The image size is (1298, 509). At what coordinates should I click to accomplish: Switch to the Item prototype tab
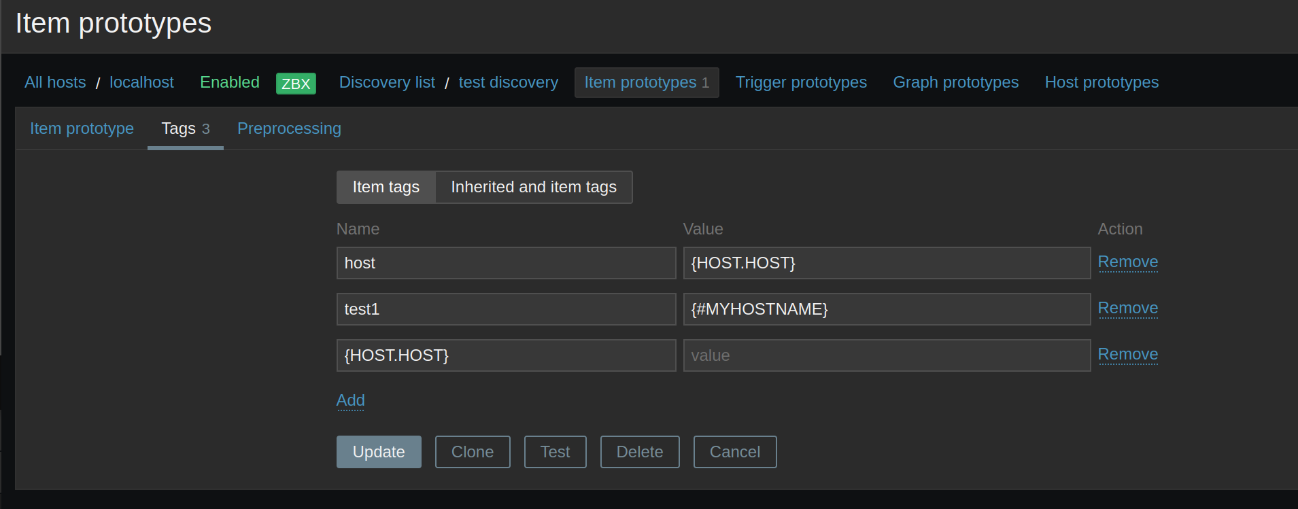tap(82, 128)
